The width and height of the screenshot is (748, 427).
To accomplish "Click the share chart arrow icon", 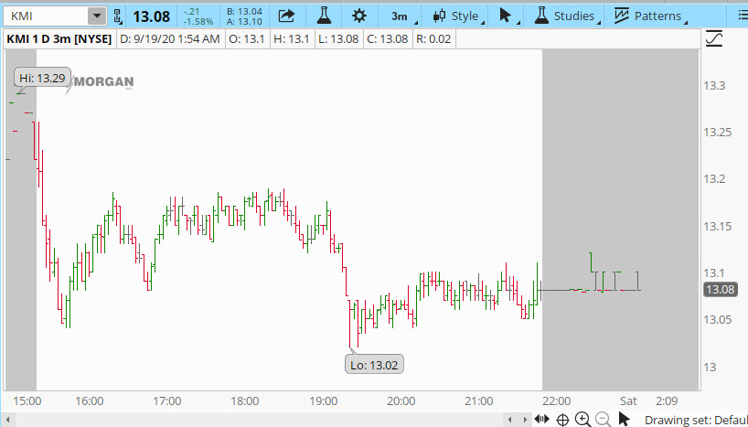I will [286, 16].
